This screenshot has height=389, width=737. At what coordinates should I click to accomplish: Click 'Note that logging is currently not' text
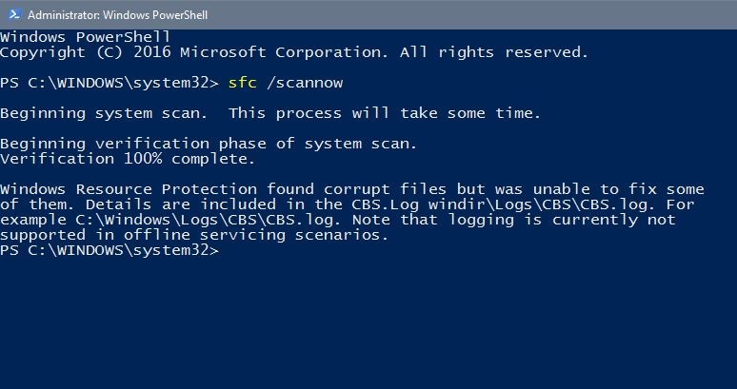pos(514,220)
